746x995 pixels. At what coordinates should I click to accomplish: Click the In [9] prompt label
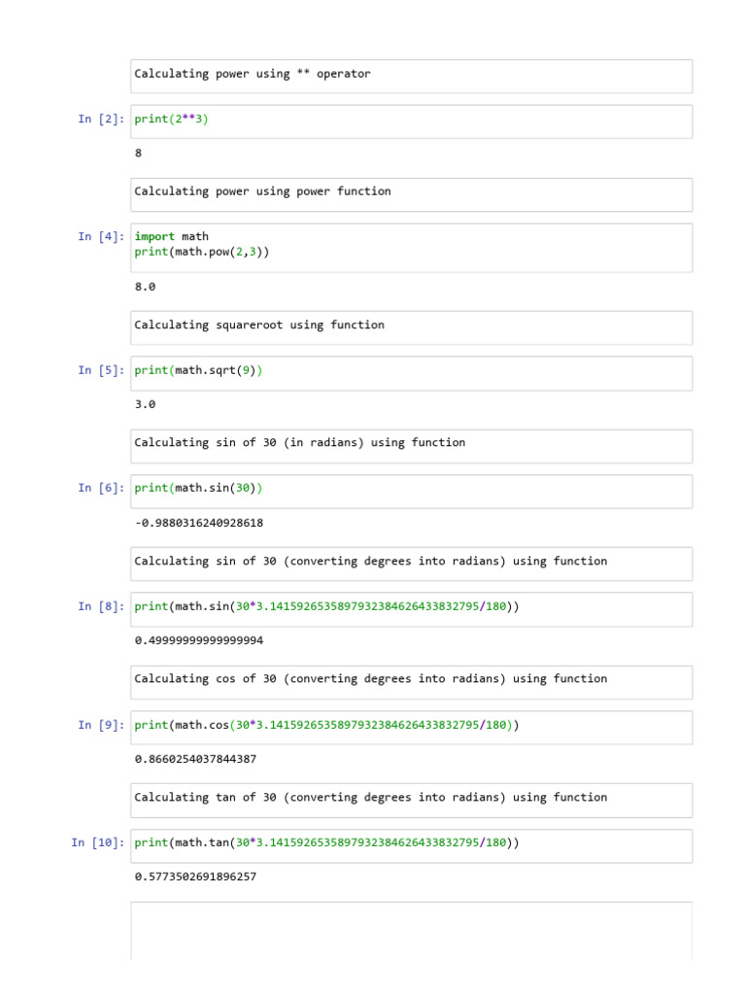coord(101,725)
